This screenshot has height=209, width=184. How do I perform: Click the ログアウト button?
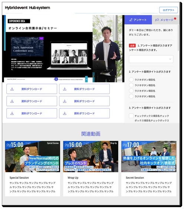pyautogui.click(x=168, y=10)
